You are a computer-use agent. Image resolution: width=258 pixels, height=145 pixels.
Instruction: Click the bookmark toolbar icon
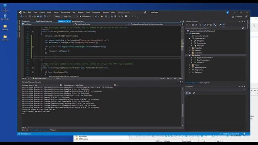126,17
